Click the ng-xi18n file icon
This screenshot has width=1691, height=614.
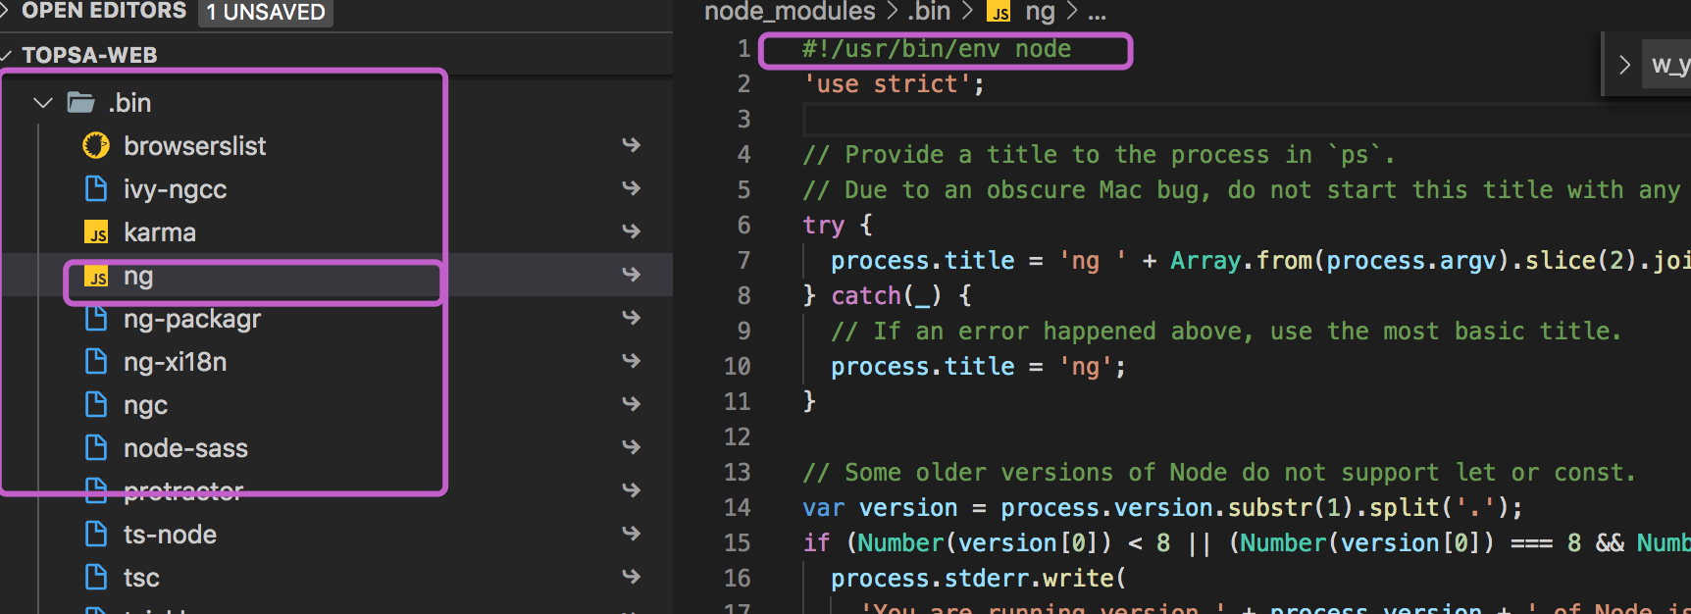(x=96, y=361)
